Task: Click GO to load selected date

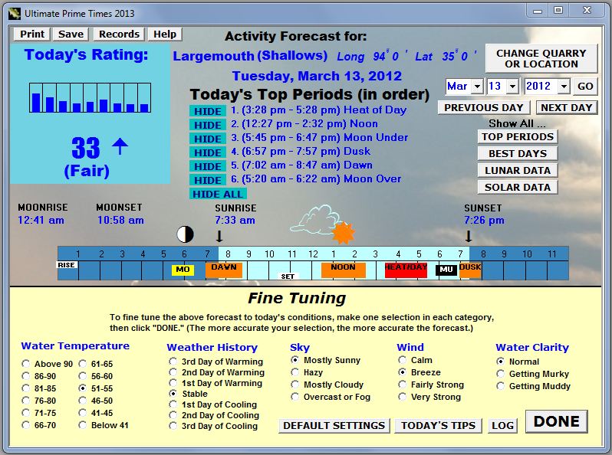Action: tap(585, 86)
